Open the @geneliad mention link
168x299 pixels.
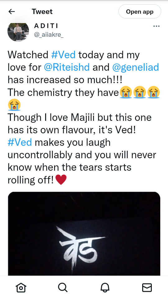[x=135, y=67]
